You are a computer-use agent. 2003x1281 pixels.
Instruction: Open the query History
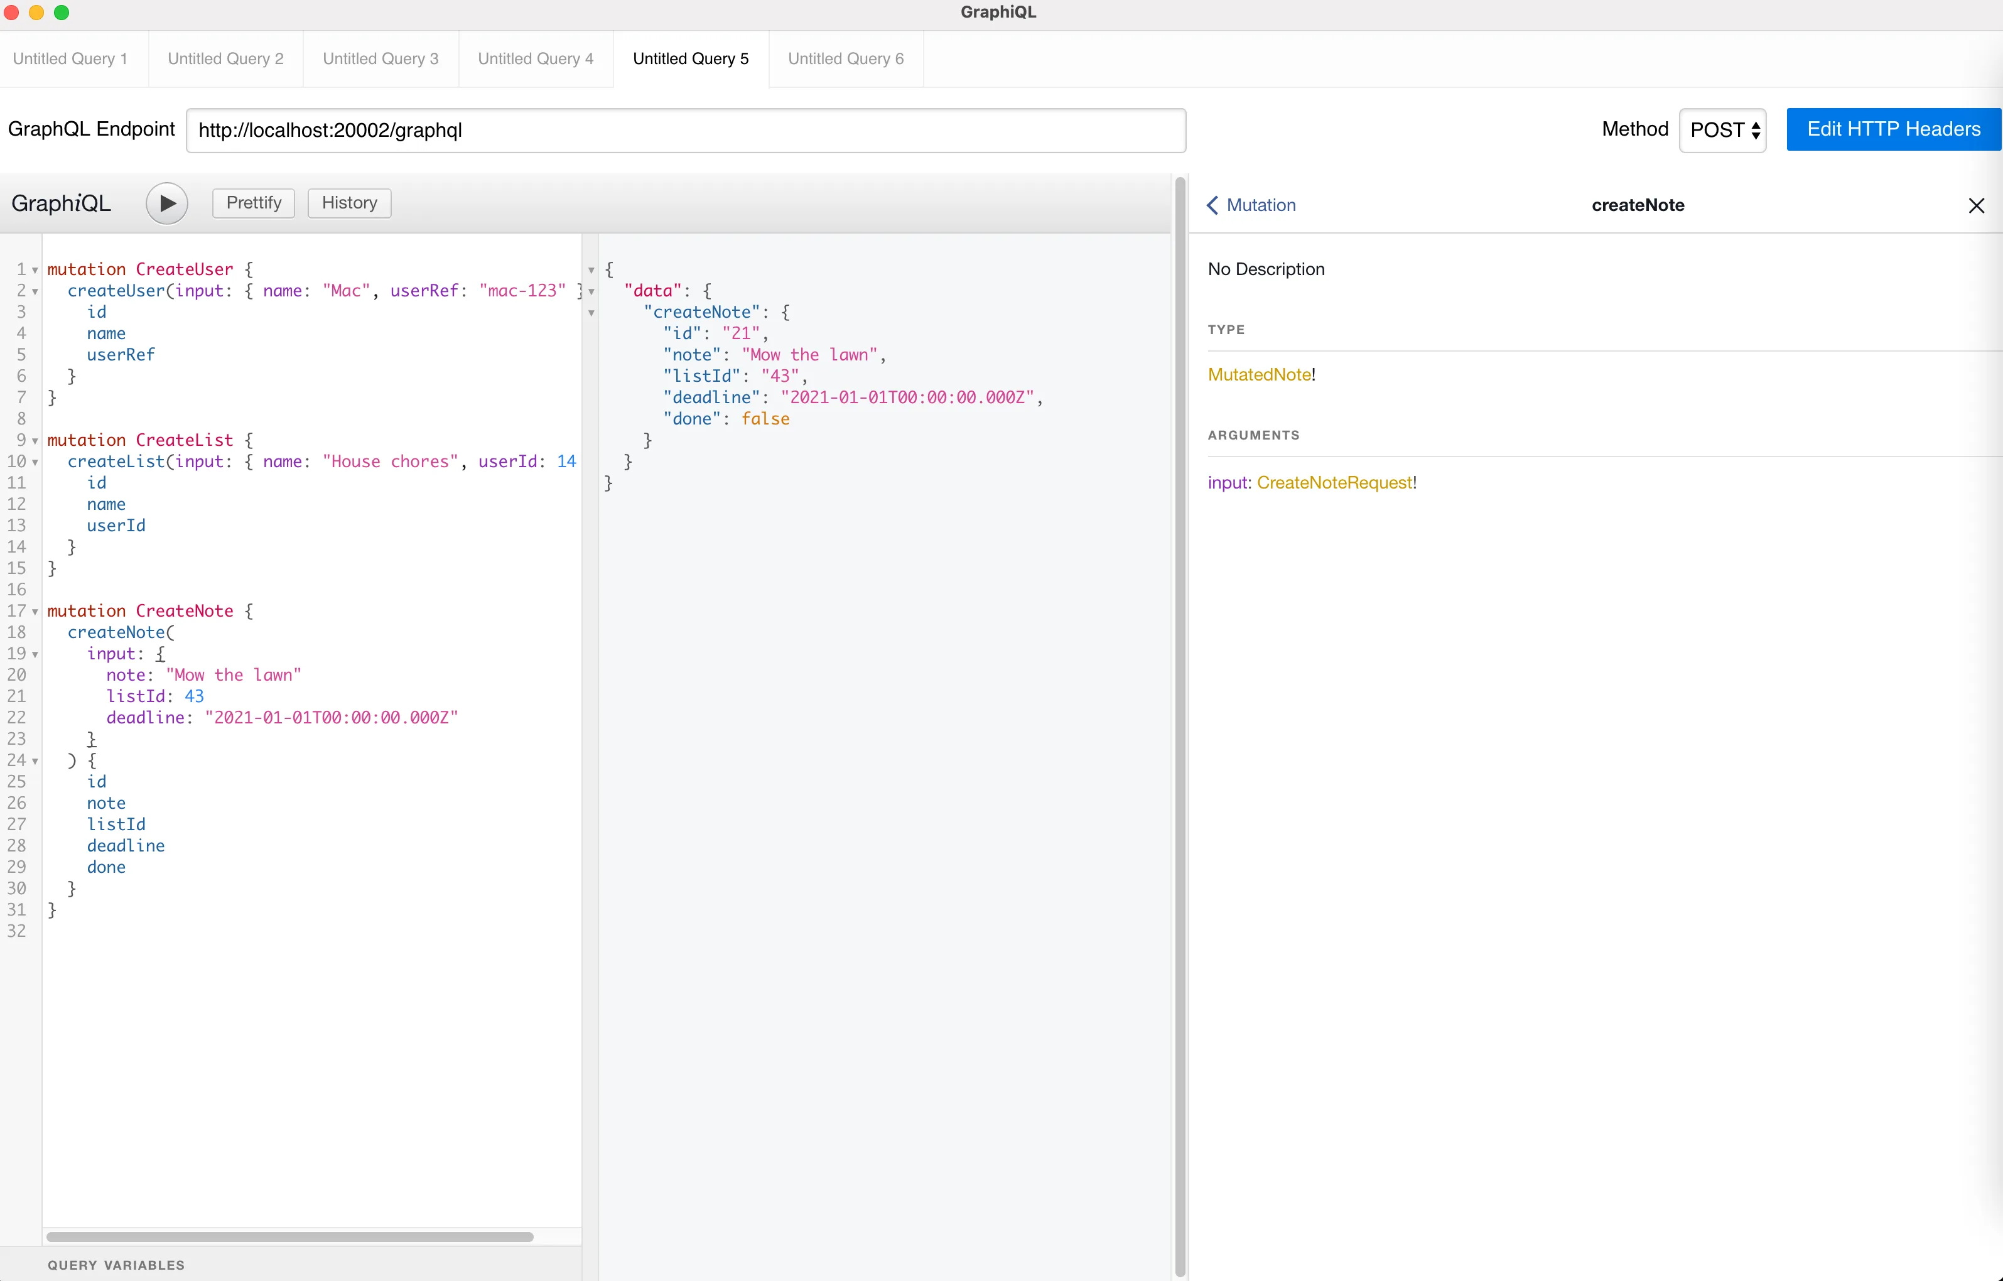349,203
